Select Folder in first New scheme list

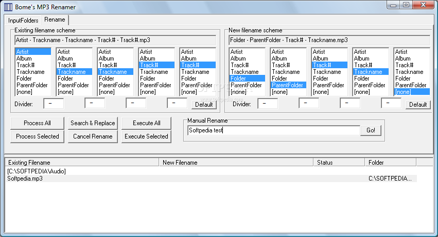[247, 78]
